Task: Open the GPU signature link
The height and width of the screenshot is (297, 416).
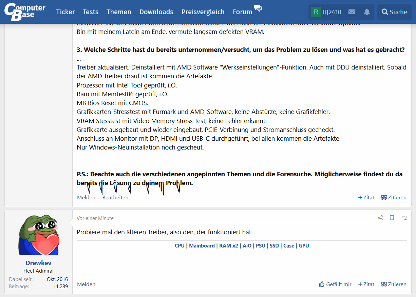Action: (x=304, y=245)
